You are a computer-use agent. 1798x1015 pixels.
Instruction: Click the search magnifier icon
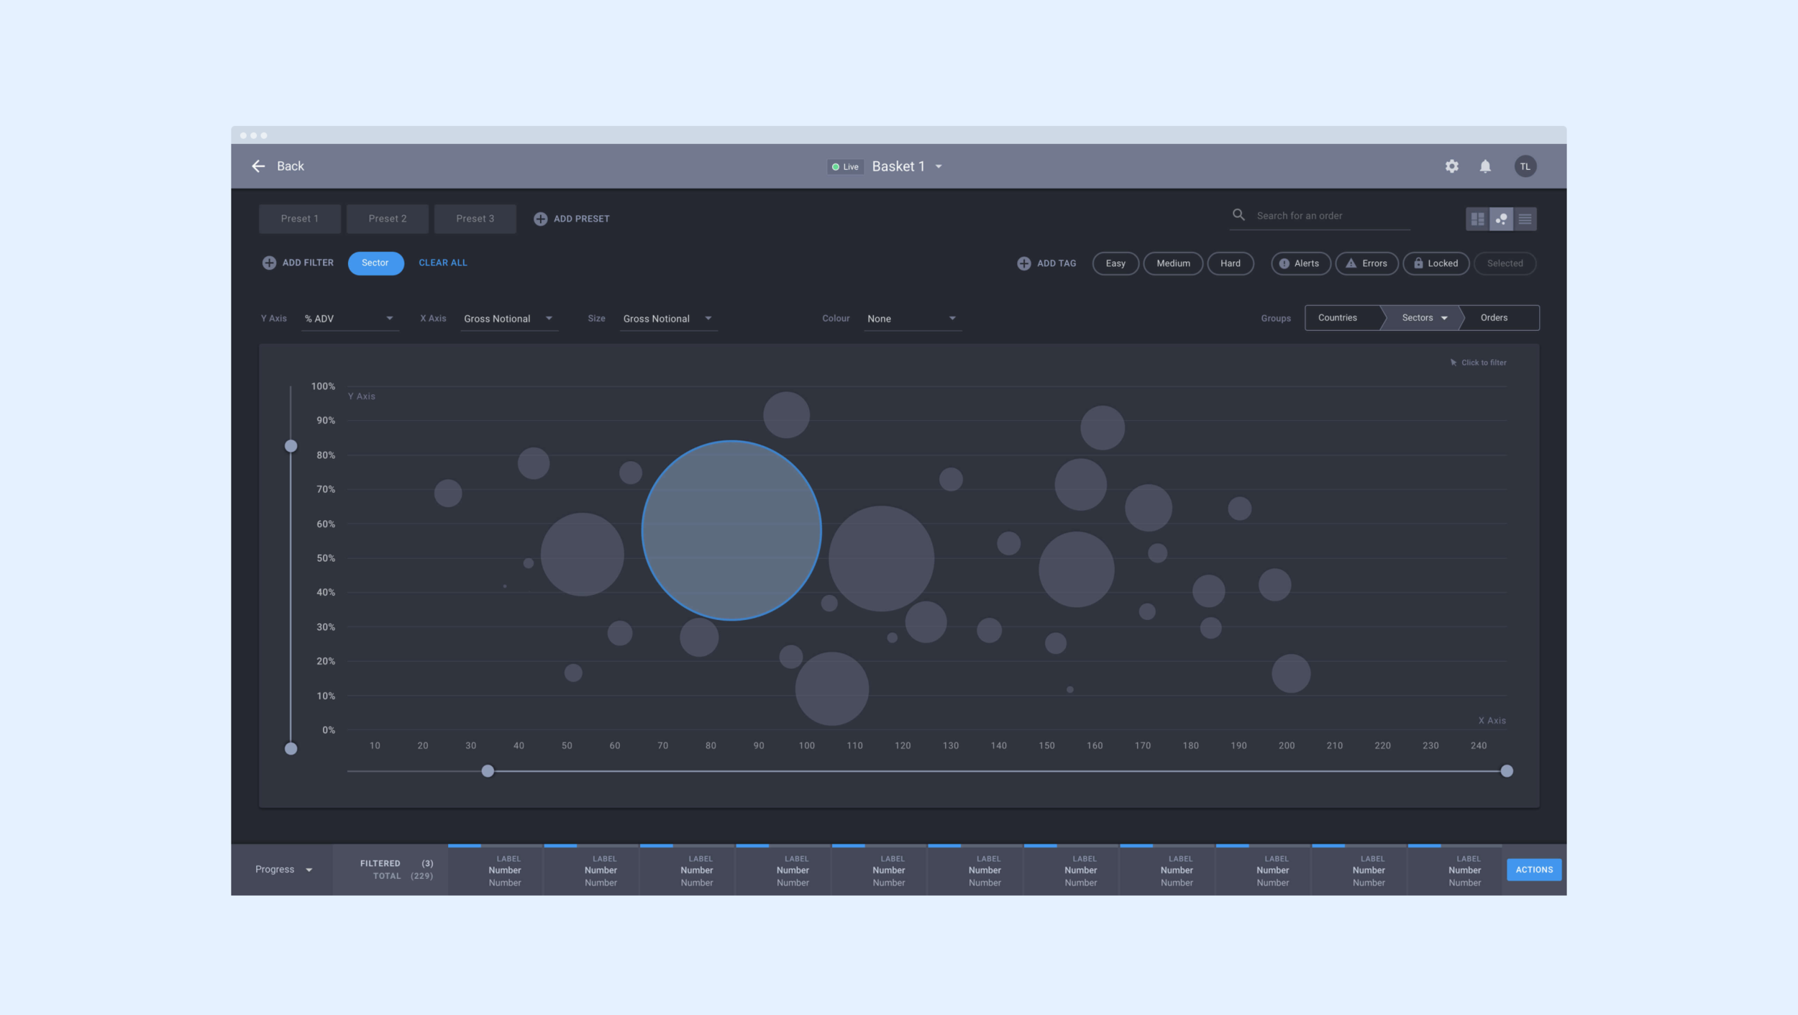point(1238,215)
